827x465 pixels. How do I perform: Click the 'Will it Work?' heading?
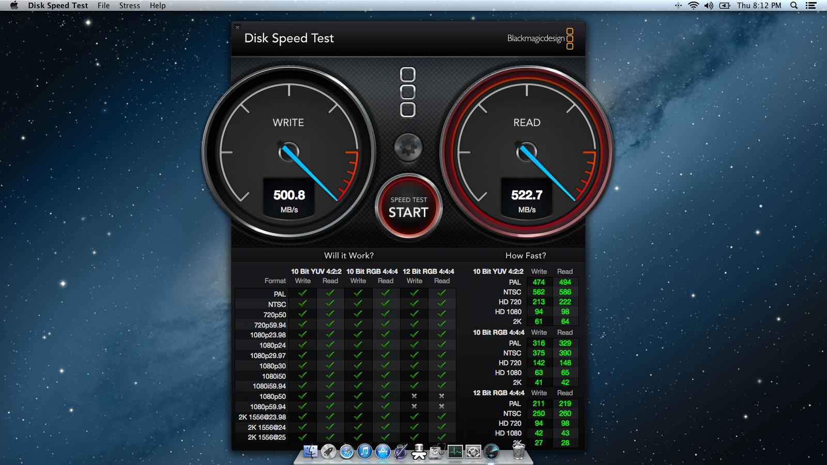point(349,255)
